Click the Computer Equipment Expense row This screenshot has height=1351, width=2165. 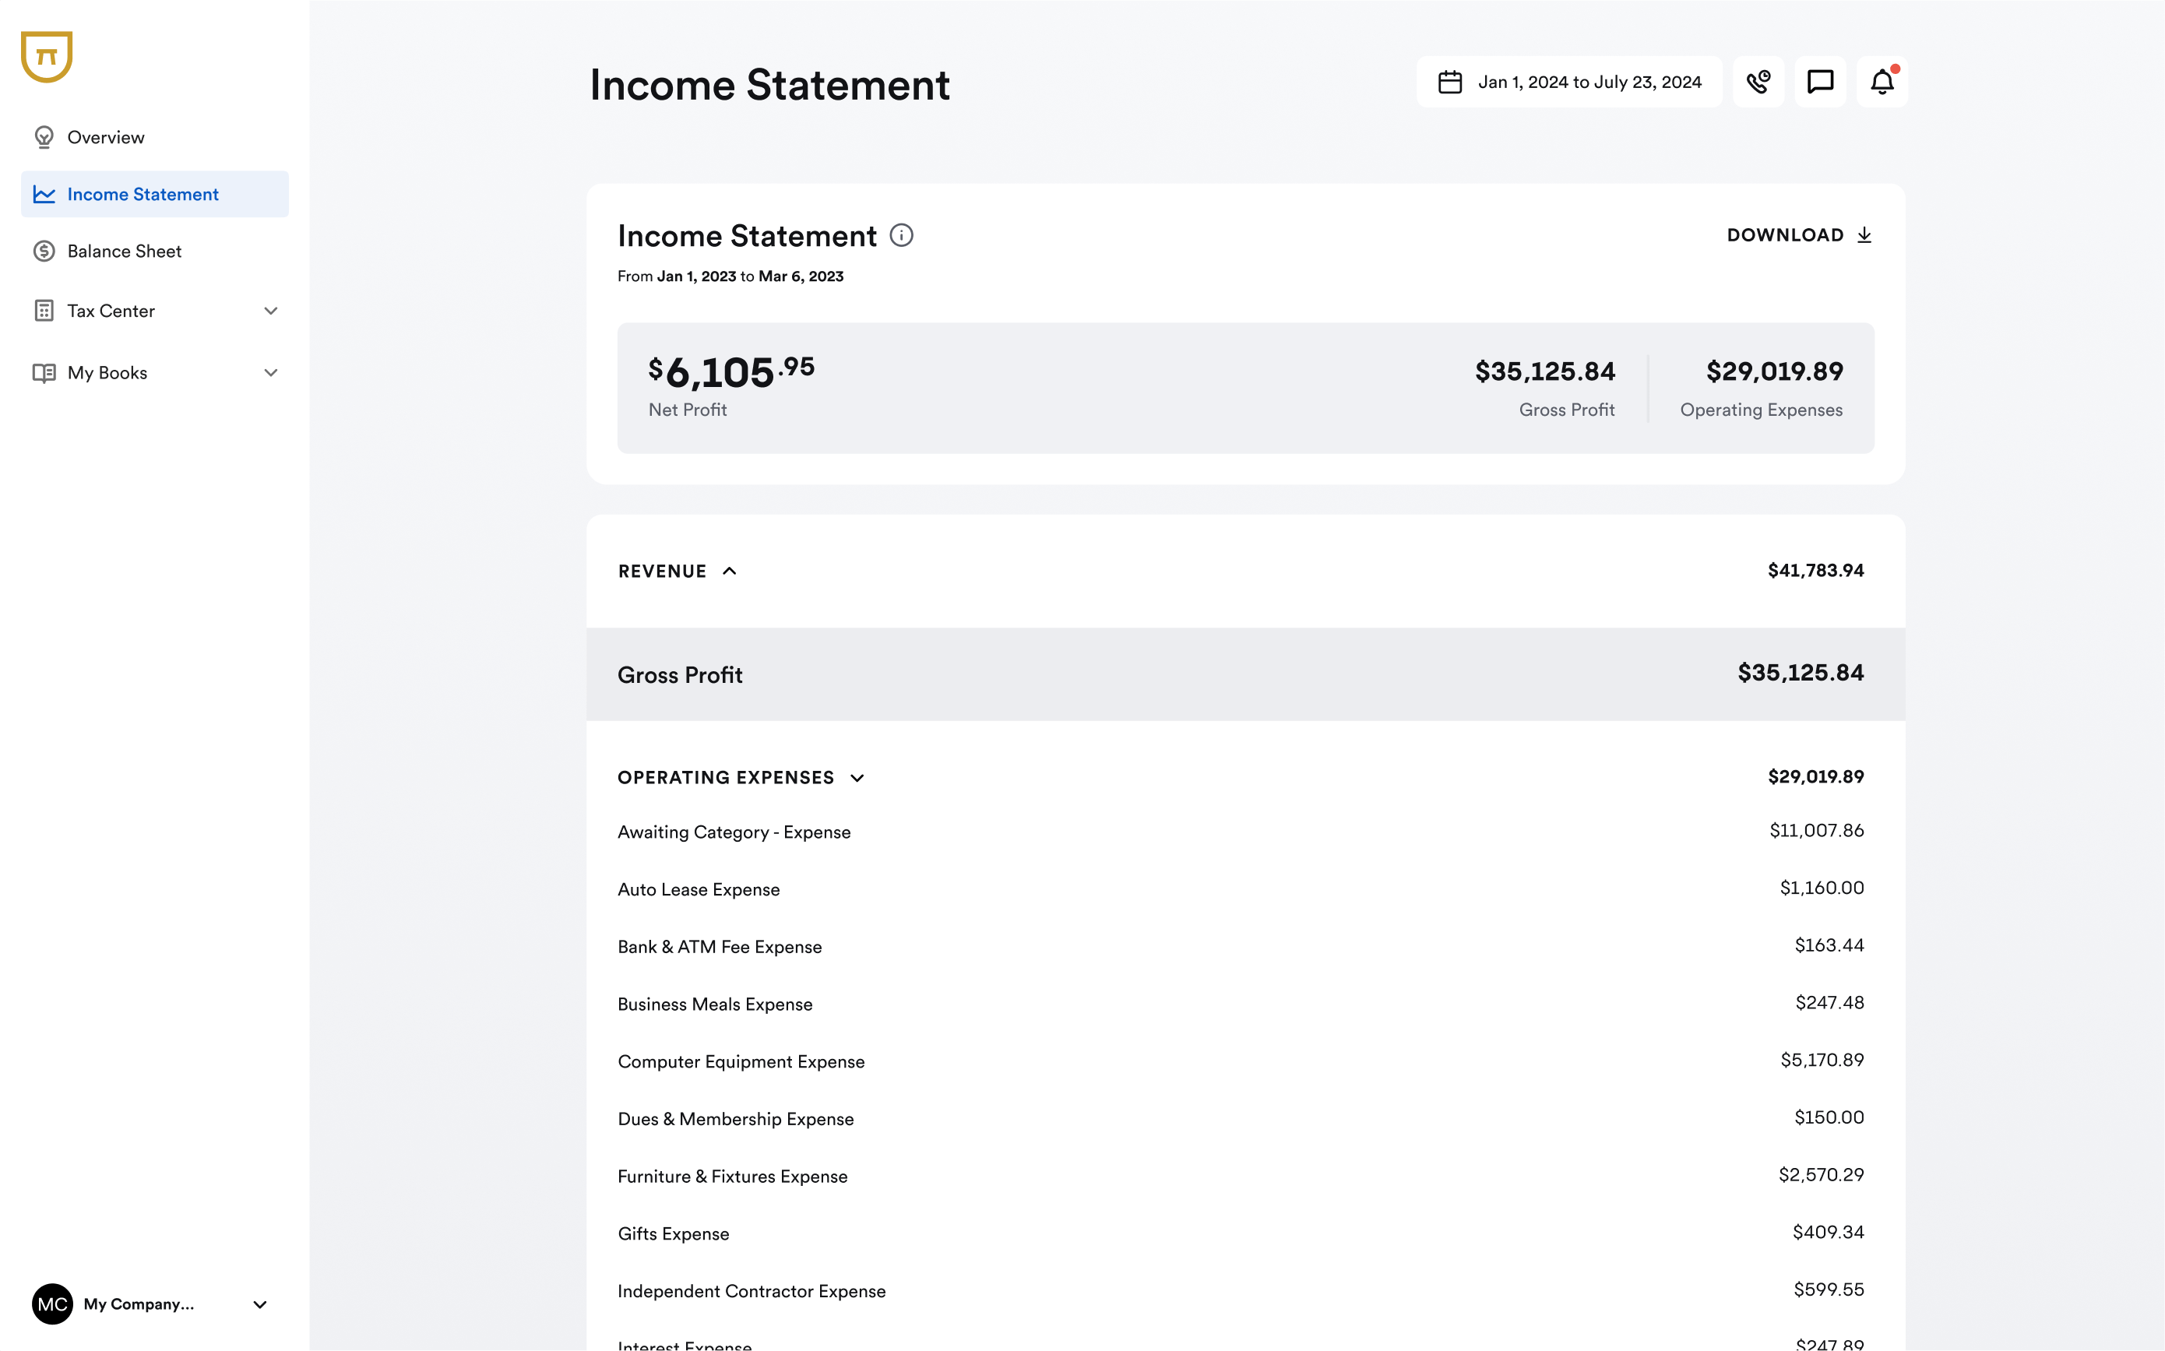pos(741,1061)
